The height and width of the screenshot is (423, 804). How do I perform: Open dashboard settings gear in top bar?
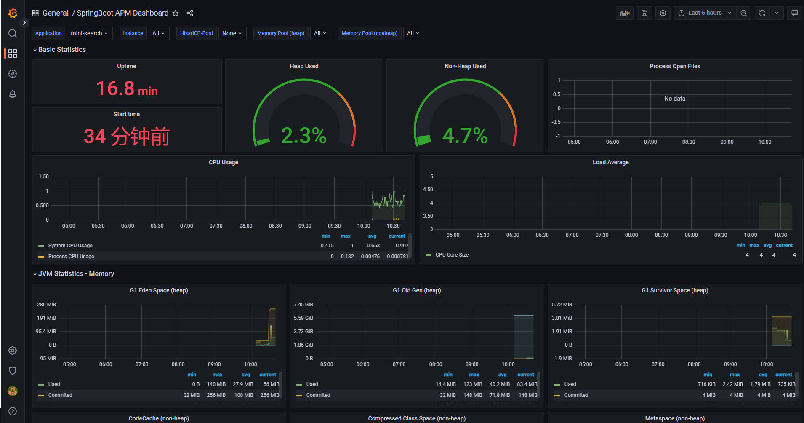[663, 13]
